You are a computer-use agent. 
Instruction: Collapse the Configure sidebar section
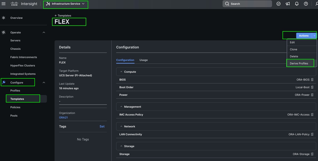[44, 83]
